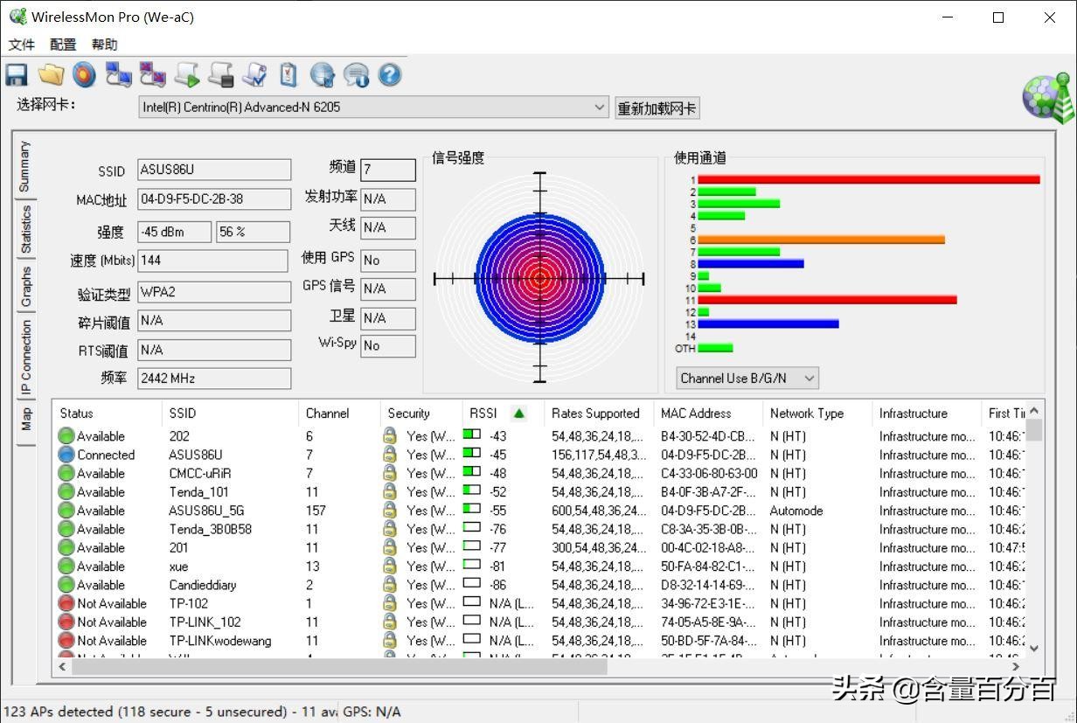Click the image transfer toolbar icon
The height and width of the screenshot is (723, 1077).
coord(152,75)
